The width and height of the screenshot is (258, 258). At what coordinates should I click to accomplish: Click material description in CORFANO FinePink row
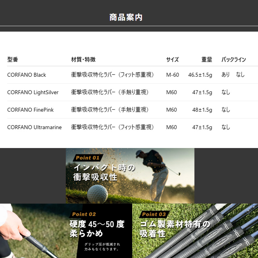click(110, 110)
